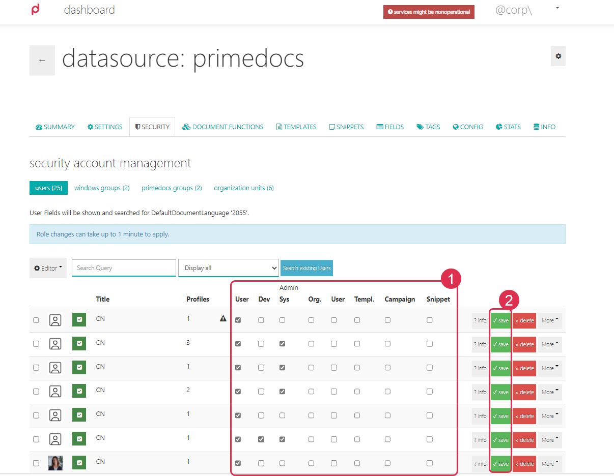Click the user avatar icon in the 3-profiles row

pos(55,344)
